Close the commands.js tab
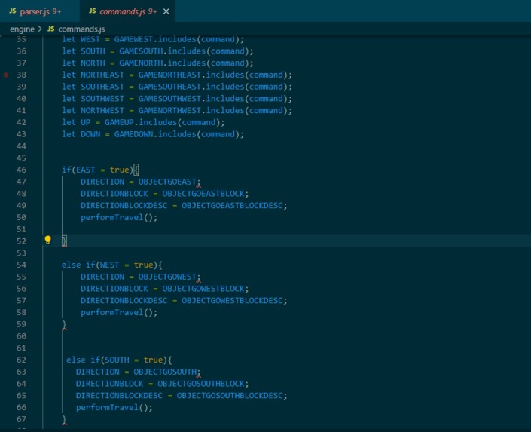The height and width of the screenshot is (432, 531). pyautogui.click(x=166, y=11)
